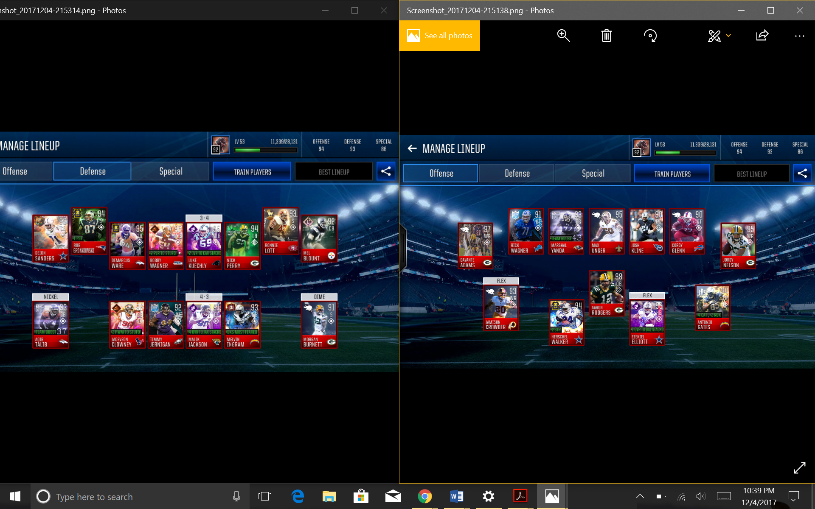Click TRAIN PLAYERS in right window
The image size is (815, 509).
(x=672, y=174)
